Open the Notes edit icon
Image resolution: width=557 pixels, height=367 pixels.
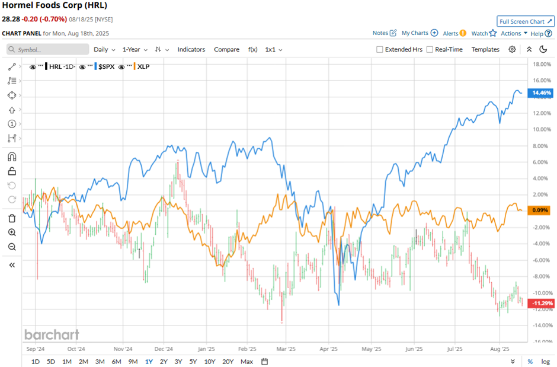393,33
